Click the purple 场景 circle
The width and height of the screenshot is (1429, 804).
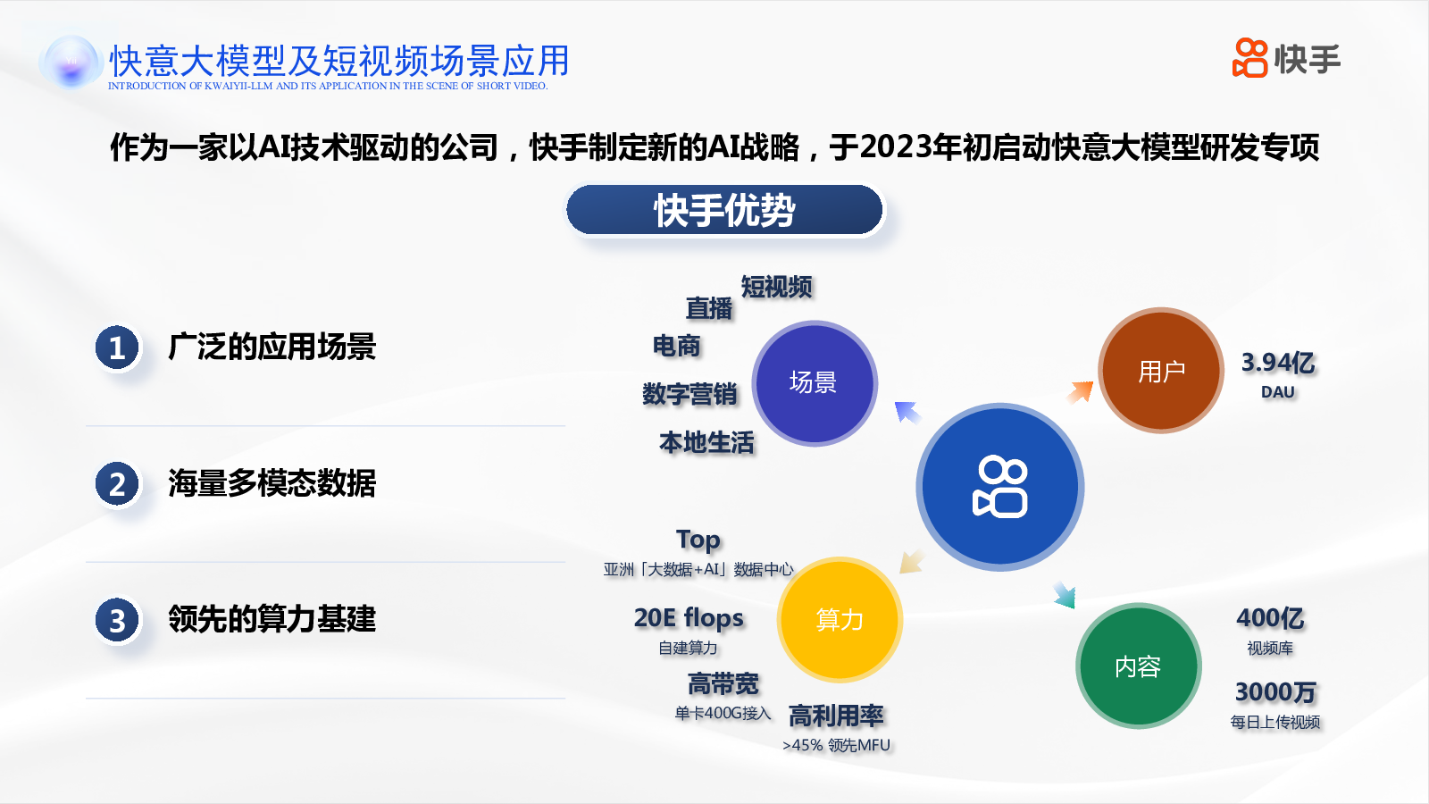click(x=814, y=382)
